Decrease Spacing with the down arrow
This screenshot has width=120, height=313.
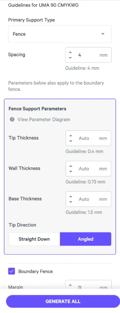[x=70, y=58]
